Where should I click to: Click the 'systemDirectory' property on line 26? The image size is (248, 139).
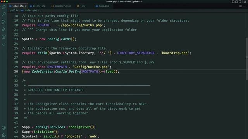point(79,53)
